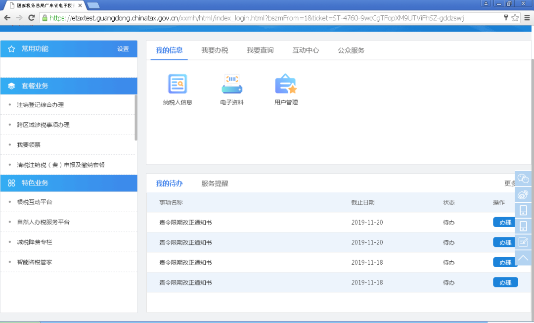Click the feedback edit icon in floating sidebar

pyautogui.click(x=523, y=242)
